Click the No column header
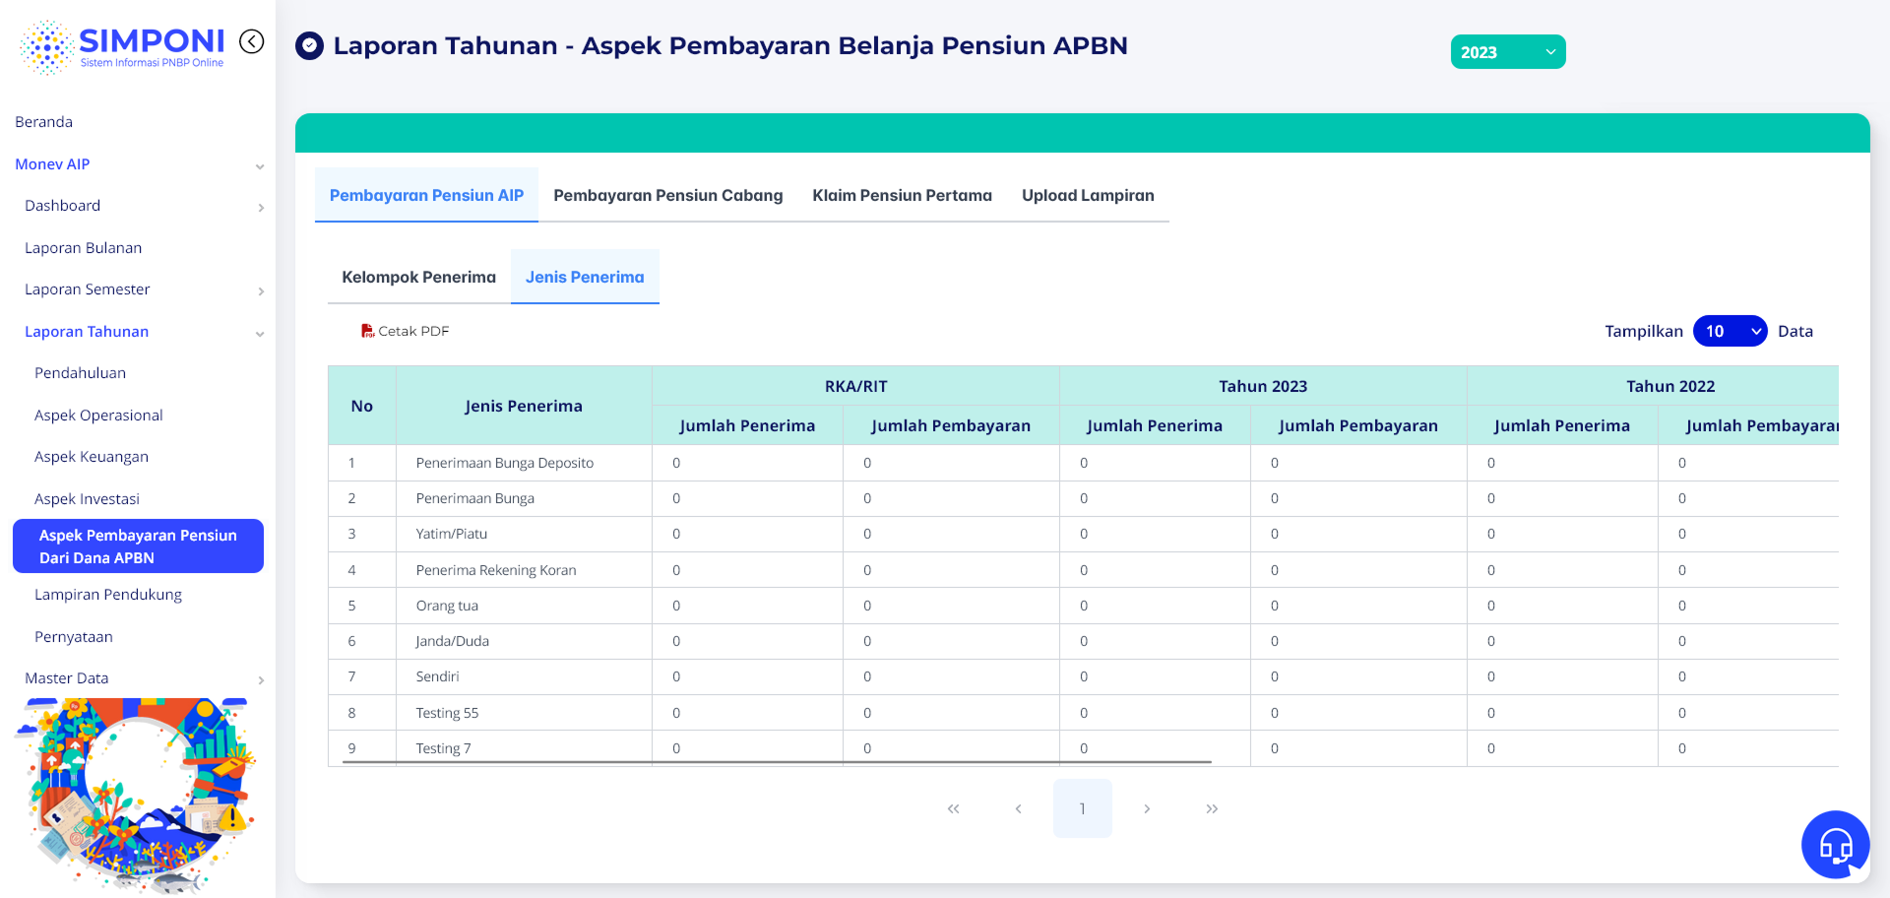This screenshot has height=898, width=1890. 362,406
